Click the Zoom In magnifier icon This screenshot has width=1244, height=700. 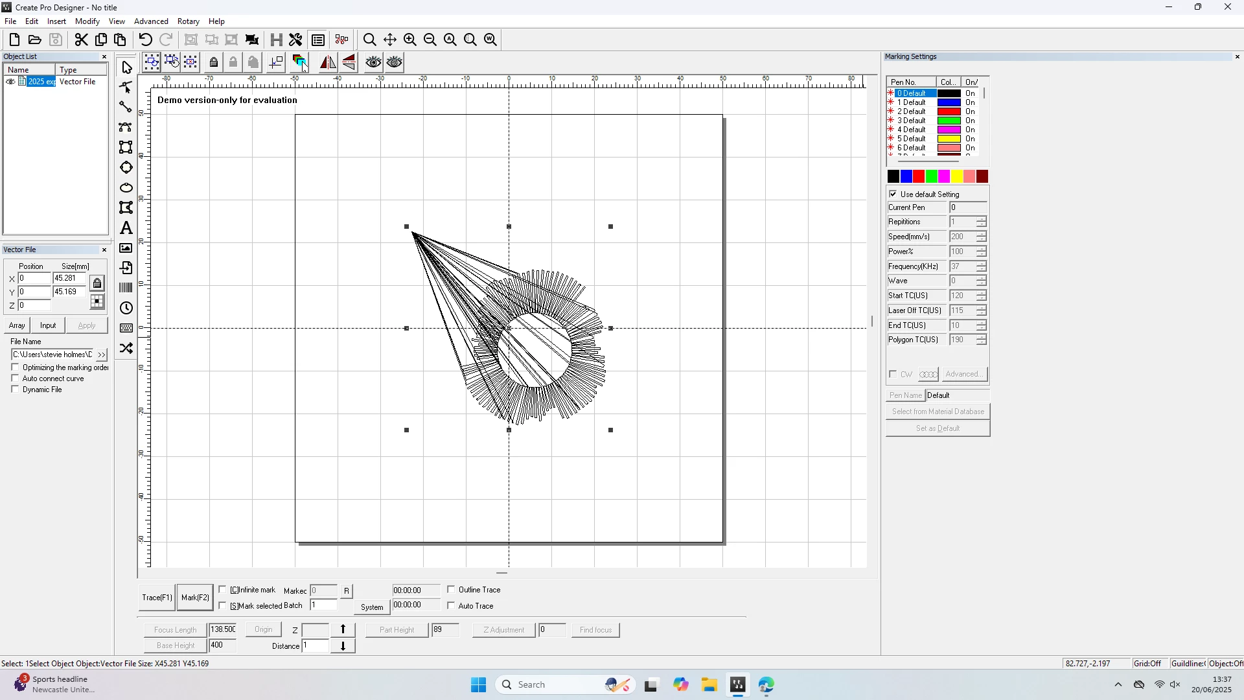[410, 40]
